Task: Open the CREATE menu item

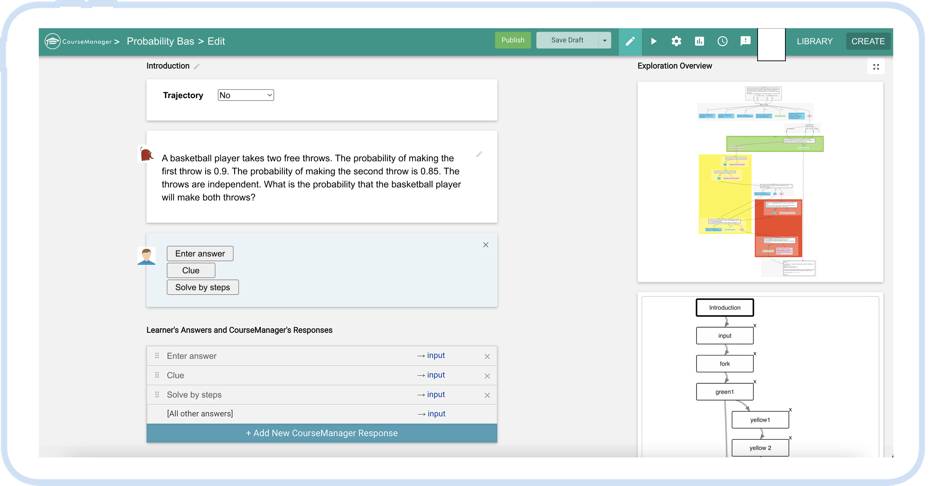Action: [868, 41]
